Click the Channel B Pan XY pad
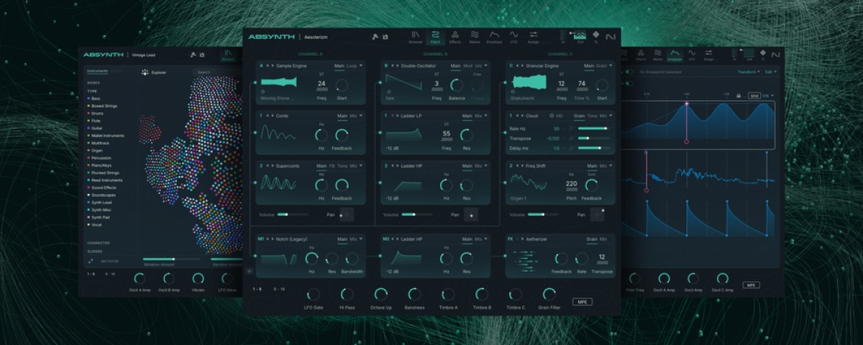Image resolution: width=863 pixels, height=345 pixels. point(471,214)
